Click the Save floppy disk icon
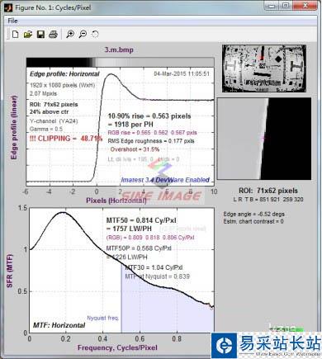 (40, 34)
